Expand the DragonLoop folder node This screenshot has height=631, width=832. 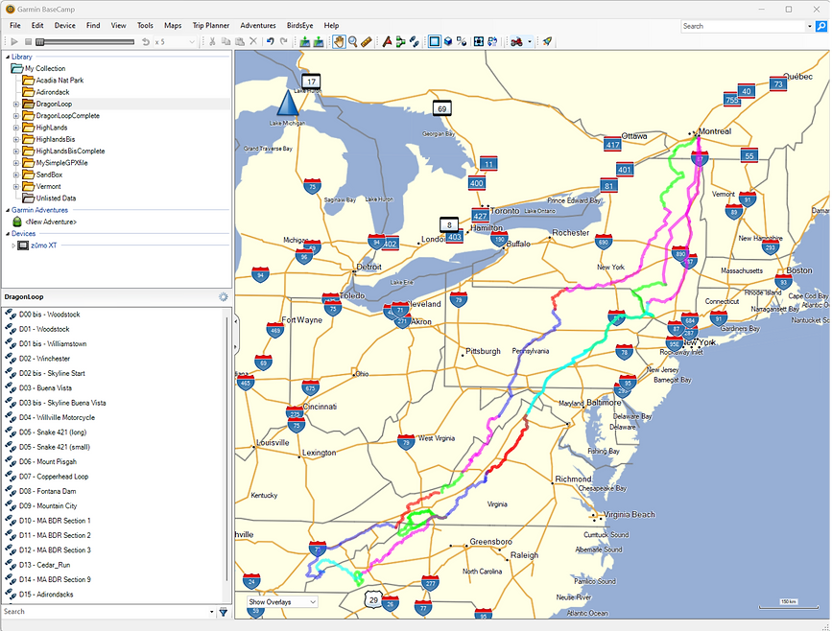16,104
